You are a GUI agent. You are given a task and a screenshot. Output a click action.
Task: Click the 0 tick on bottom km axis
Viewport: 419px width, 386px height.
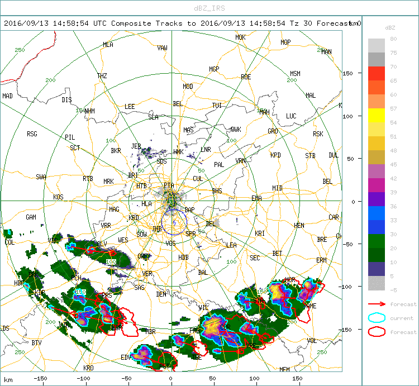pyautogui.click(x=170, y=379)
